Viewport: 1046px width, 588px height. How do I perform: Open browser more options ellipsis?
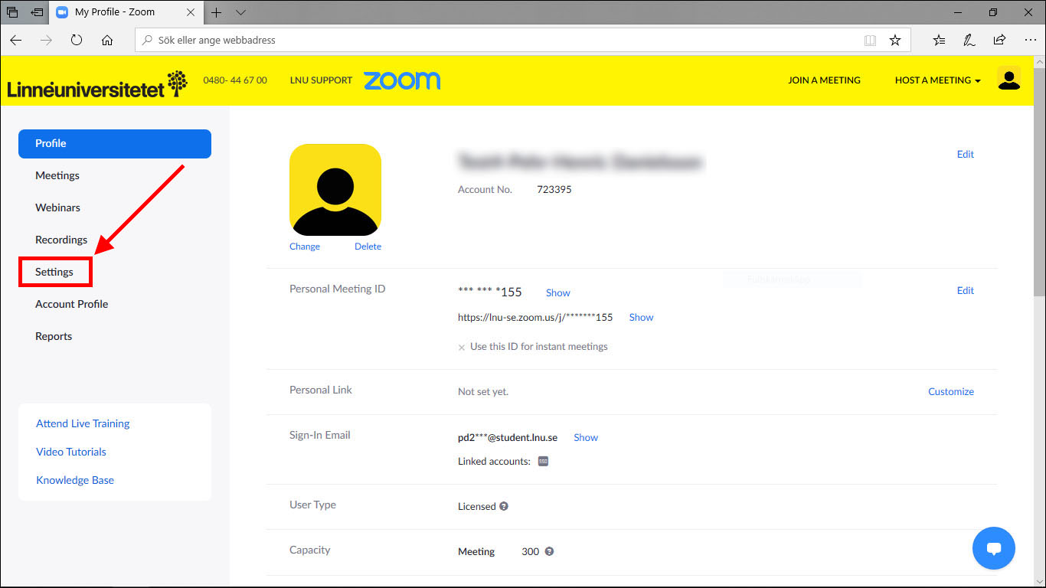click(1029, 40)
